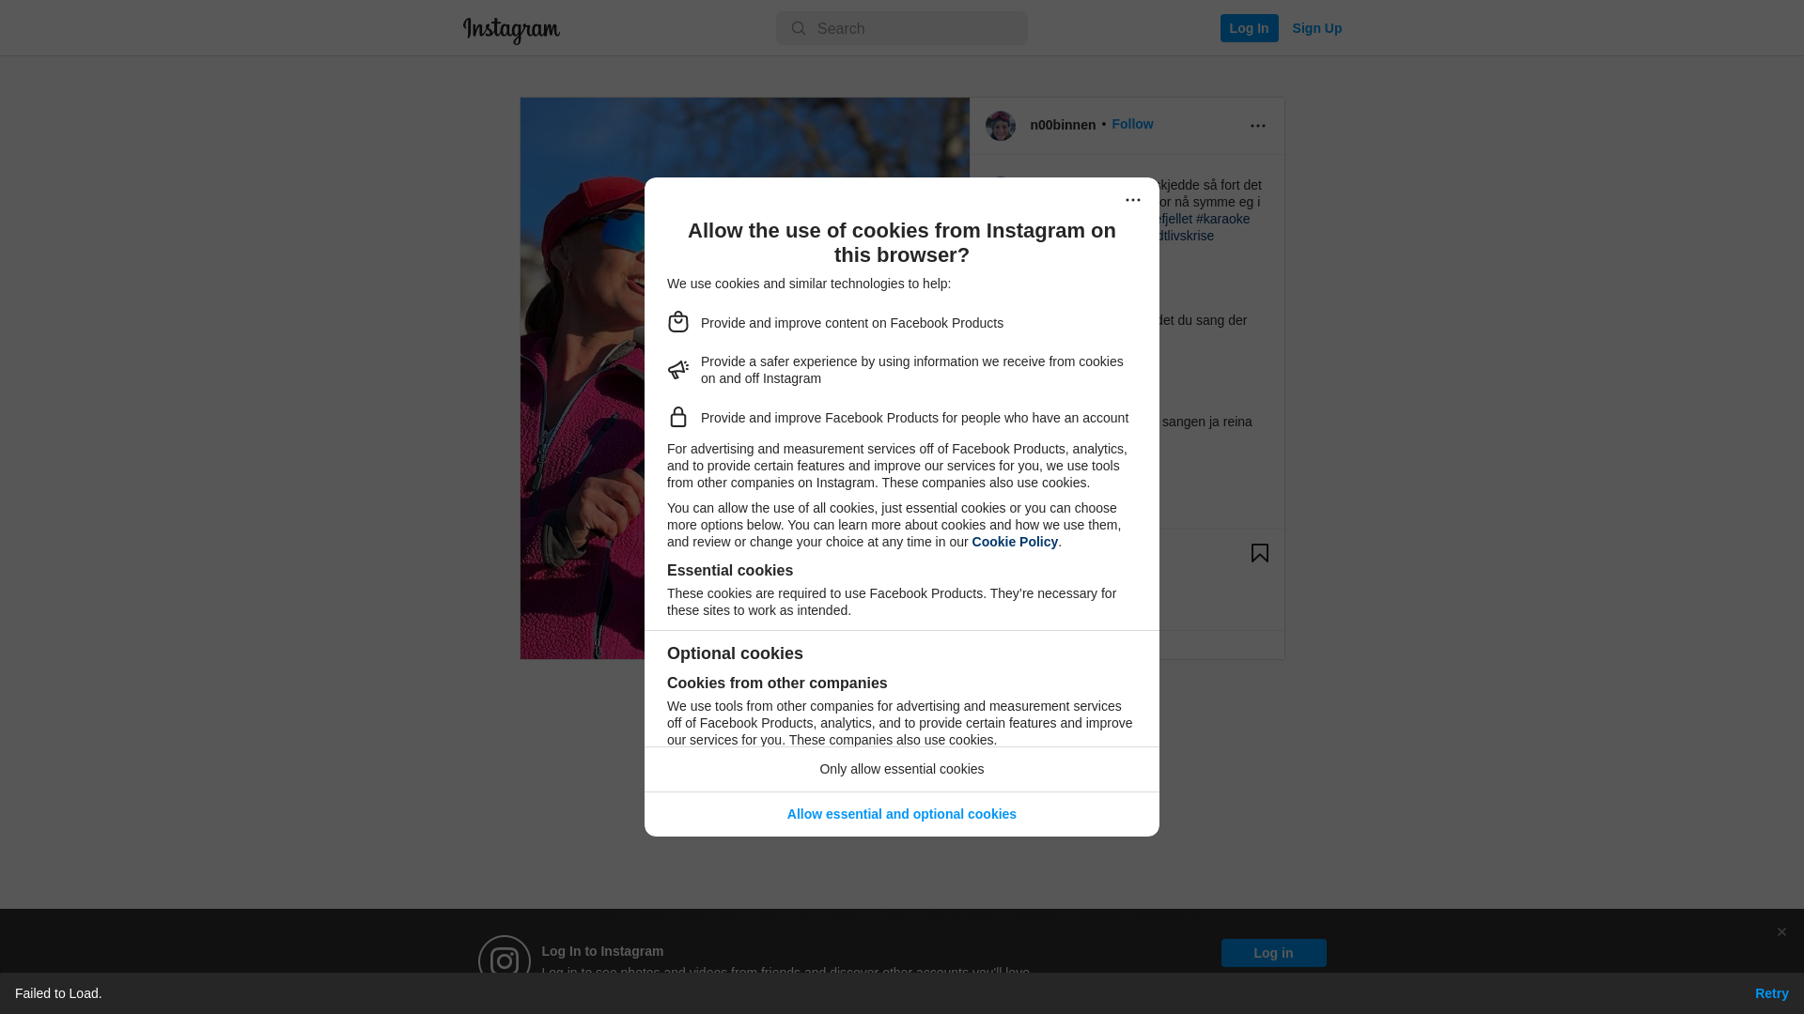1804x1014 pixels.
Task: Open post options three-dot menu
Action: click(1258, 126)
